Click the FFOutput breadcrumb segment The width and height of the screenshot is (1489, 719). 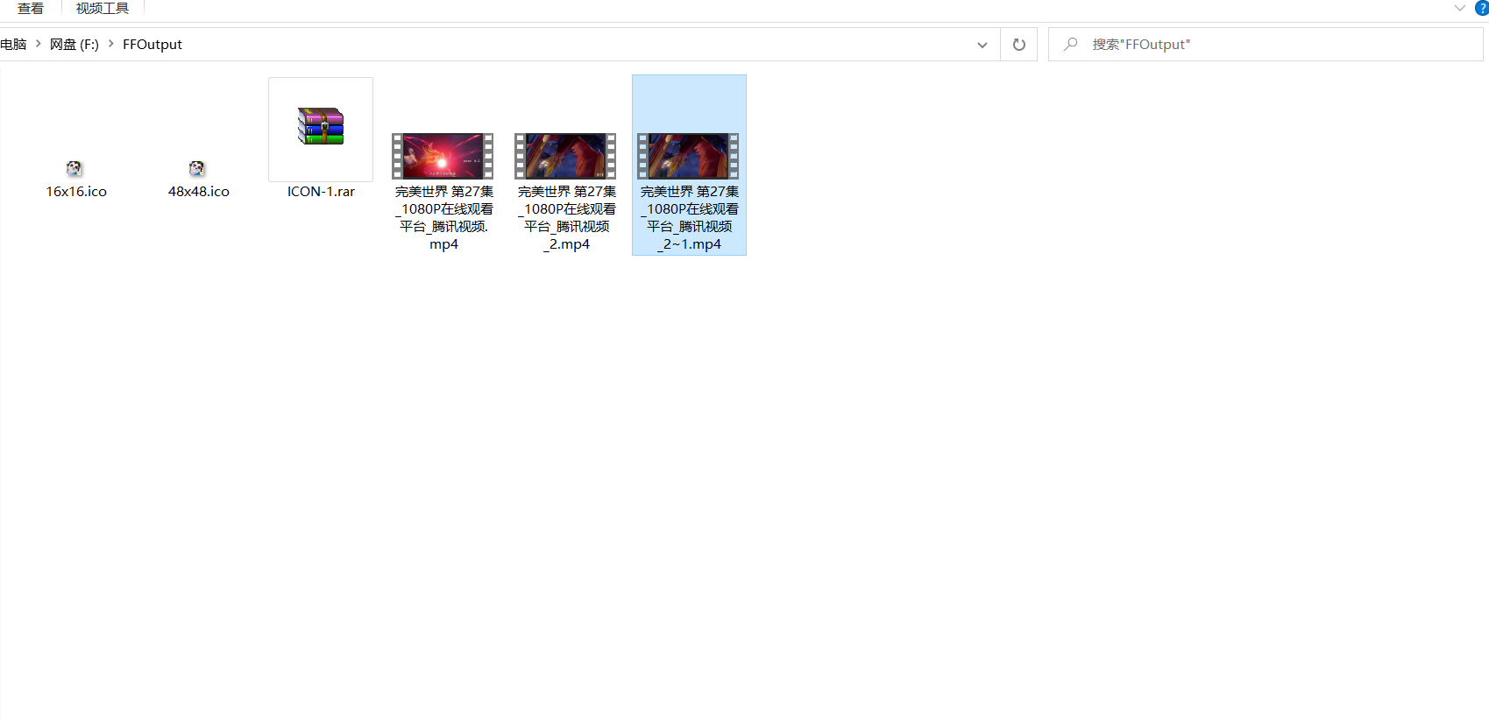152,45
